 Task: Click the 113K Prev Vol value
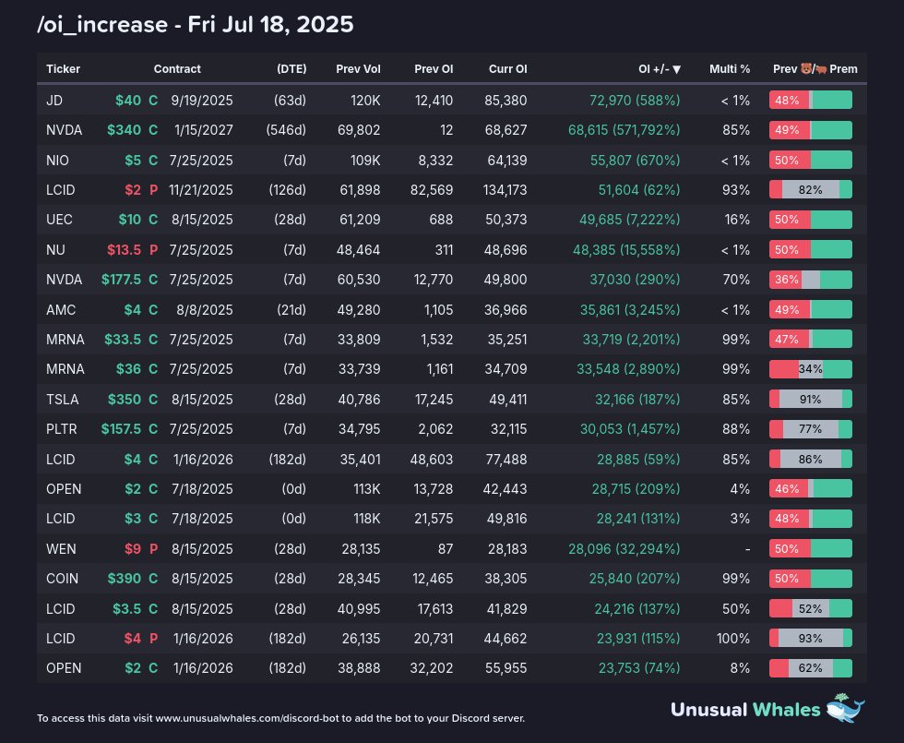coord(367,488)
